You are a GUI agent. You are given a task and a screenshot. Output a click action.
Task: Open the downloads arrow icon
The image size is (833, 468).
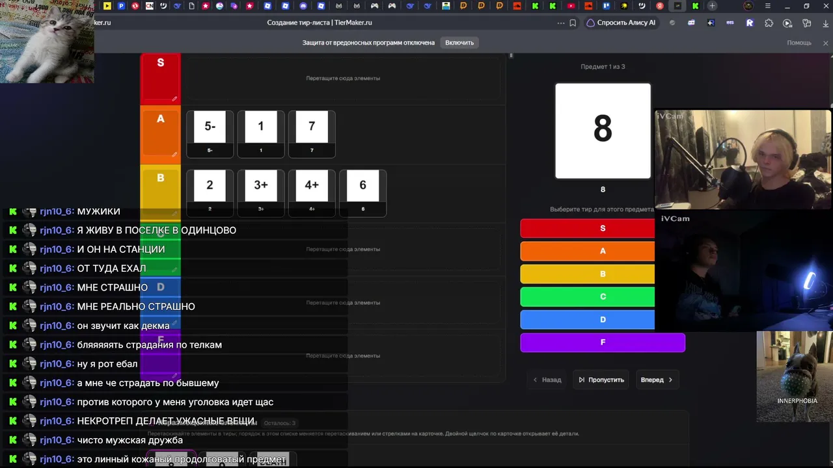coord(825,23)
